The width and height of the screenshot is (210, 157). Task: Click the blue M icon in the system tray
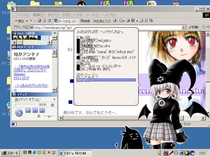coord(192,153)
